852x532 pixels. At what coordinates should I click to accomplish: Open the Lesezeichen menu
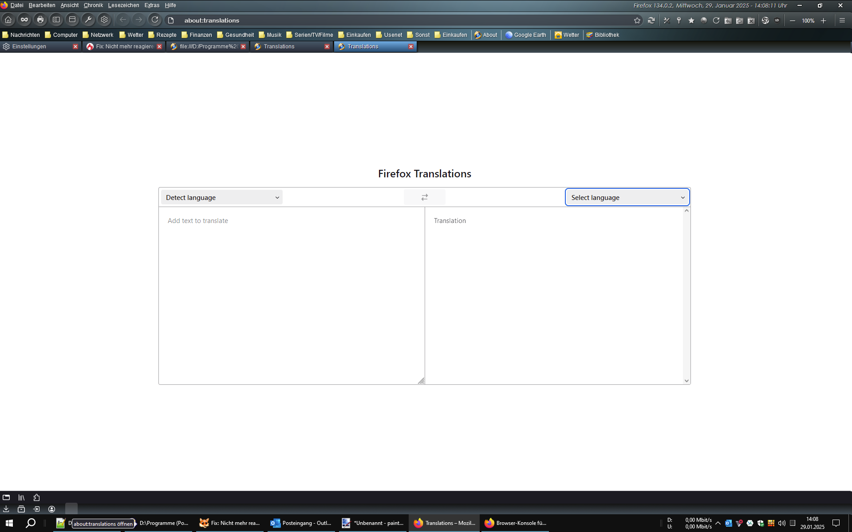(123, 5)
